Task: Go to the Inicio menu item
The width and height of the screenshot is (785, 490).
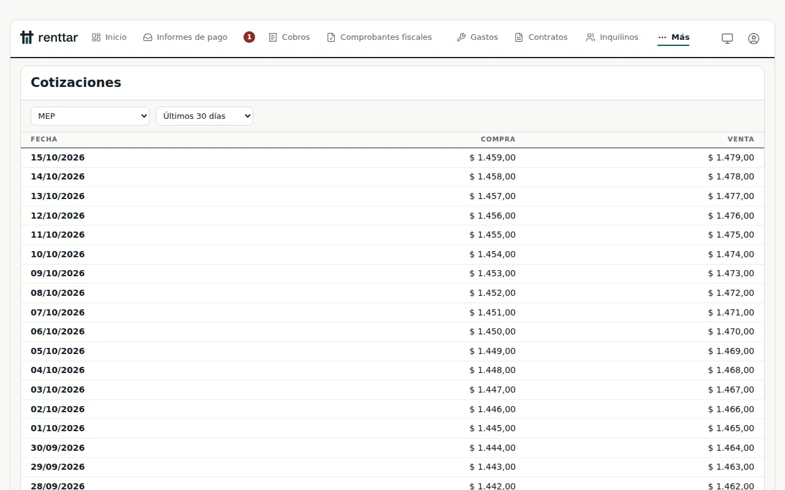Action: click(109, 37)
